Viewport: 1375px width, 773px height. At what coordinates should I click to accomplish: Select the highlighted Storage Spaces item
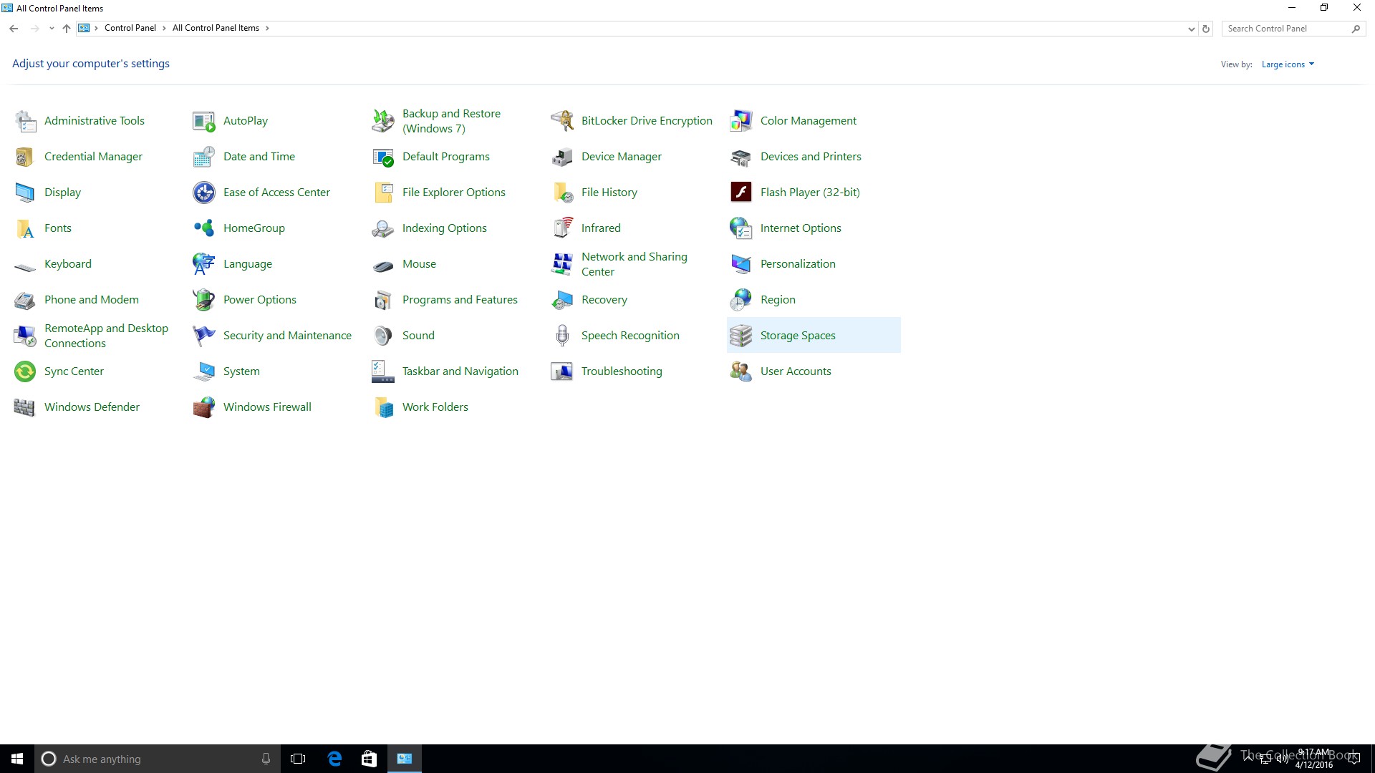(x=814, y=335)
